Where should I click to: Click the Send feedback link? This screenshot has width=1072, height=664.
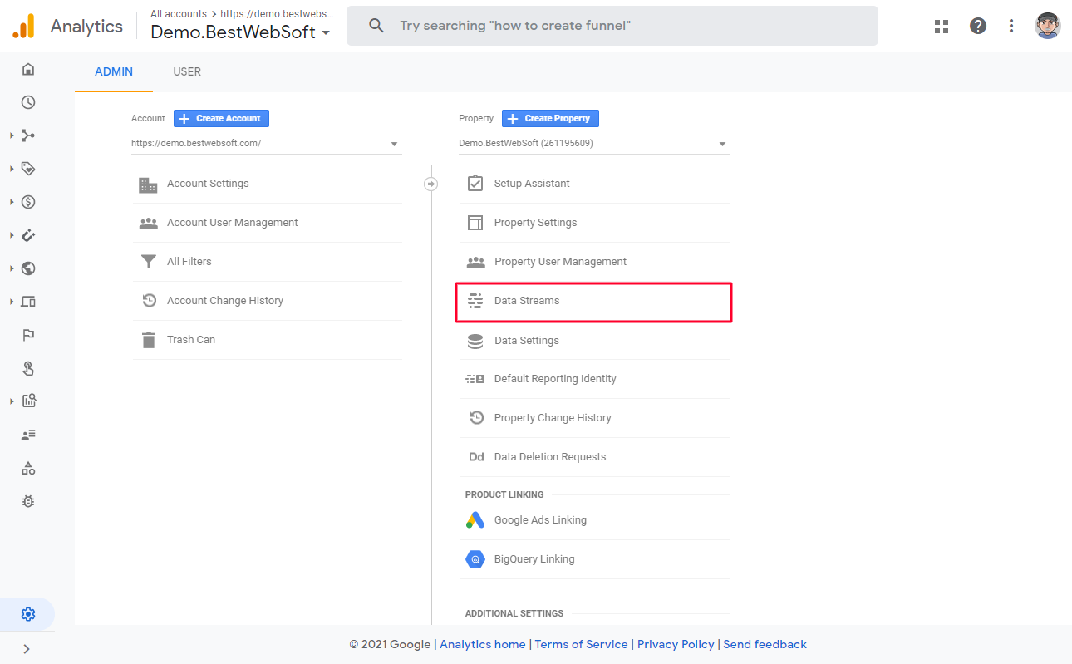pyautogui.click(x=765, y=644)
